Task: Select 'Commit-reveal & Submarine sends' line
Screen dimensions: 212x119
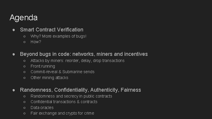Action: coord(62,72)
